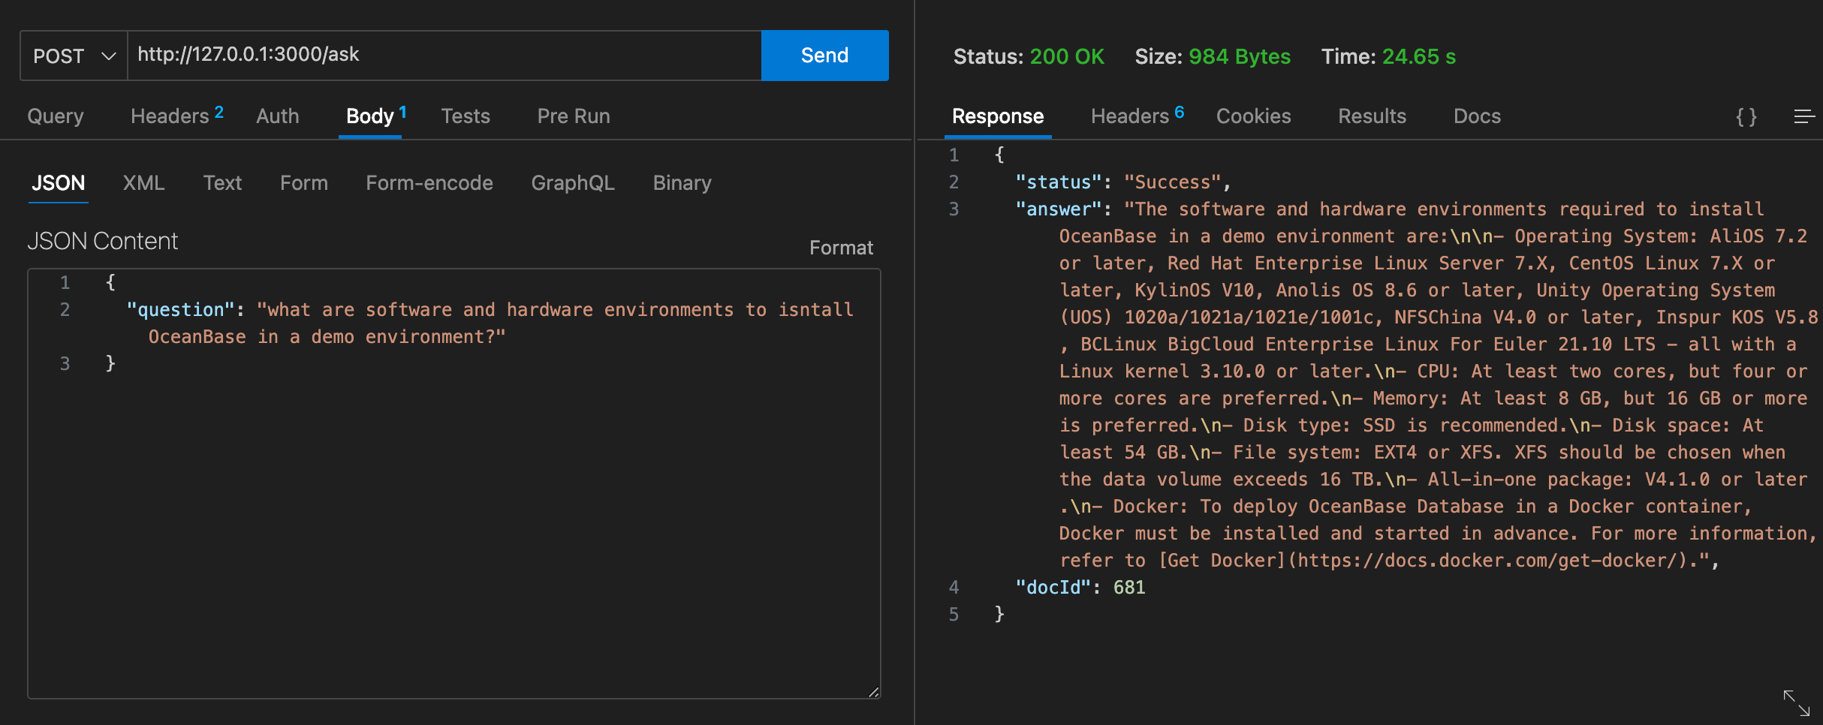The width and height of the screenshot is (1823, 725).
Task: Select the Binary body type
Action: click(x=681, y=183)
